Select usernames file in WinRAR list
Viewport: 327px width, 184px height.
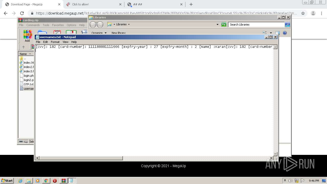(27, 89)
